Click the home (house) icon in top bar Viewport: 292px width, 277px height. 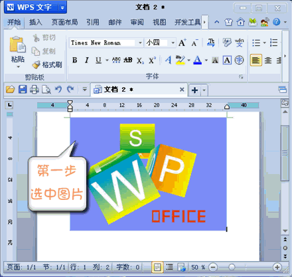coord(240,22)
